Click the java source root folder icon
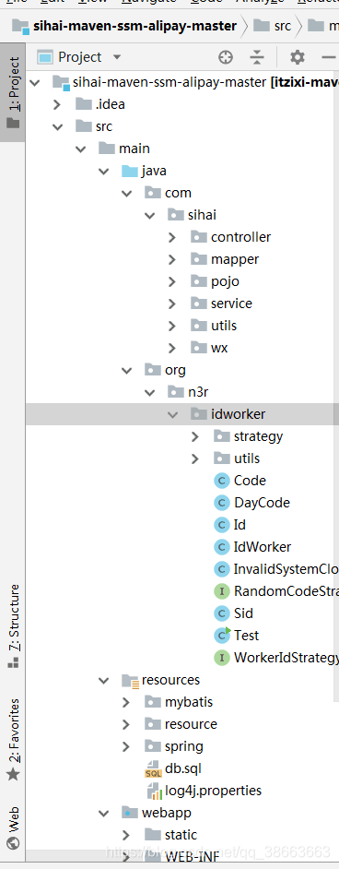The width and height of the screenshot is (339, 869). point(129,171)
